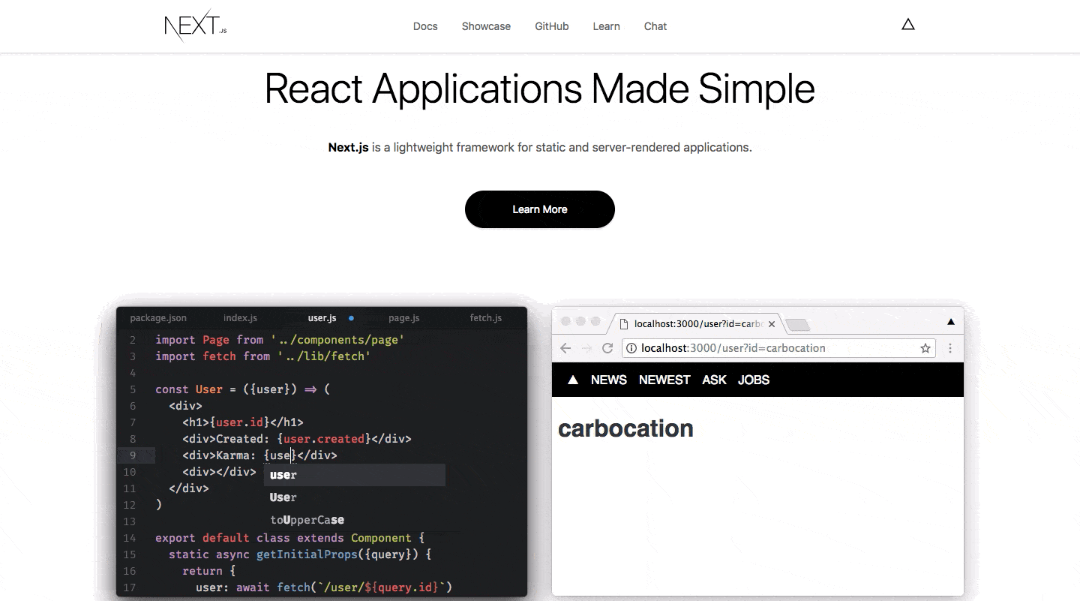
Task: Open the fetch.js editor tab
Action: point(486,318)
